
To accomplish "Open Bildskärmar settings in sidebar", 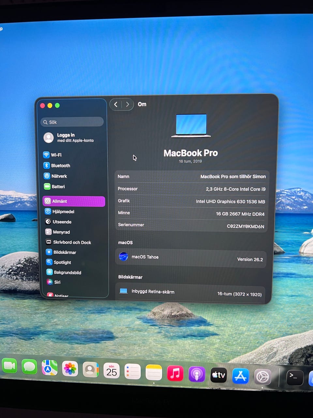I will (65, 252).
